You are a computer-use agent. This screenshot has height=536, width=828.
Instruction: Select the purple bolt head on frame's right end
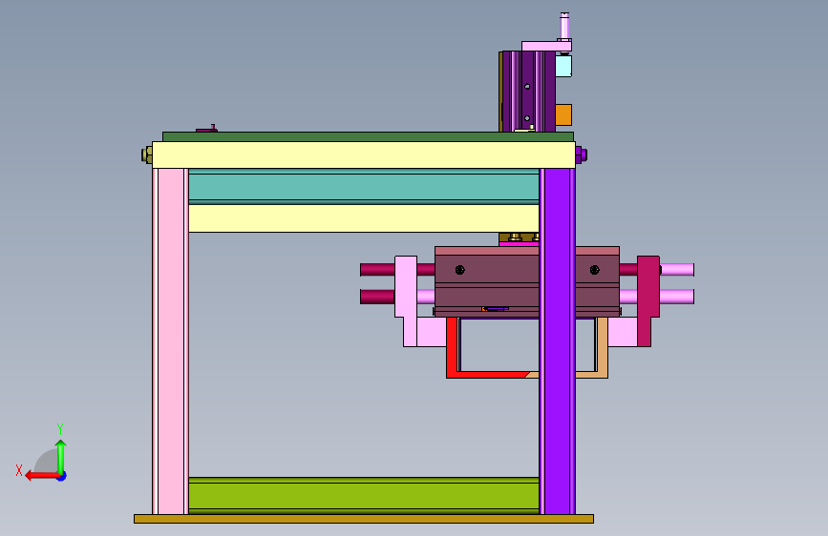click(582, 155)
